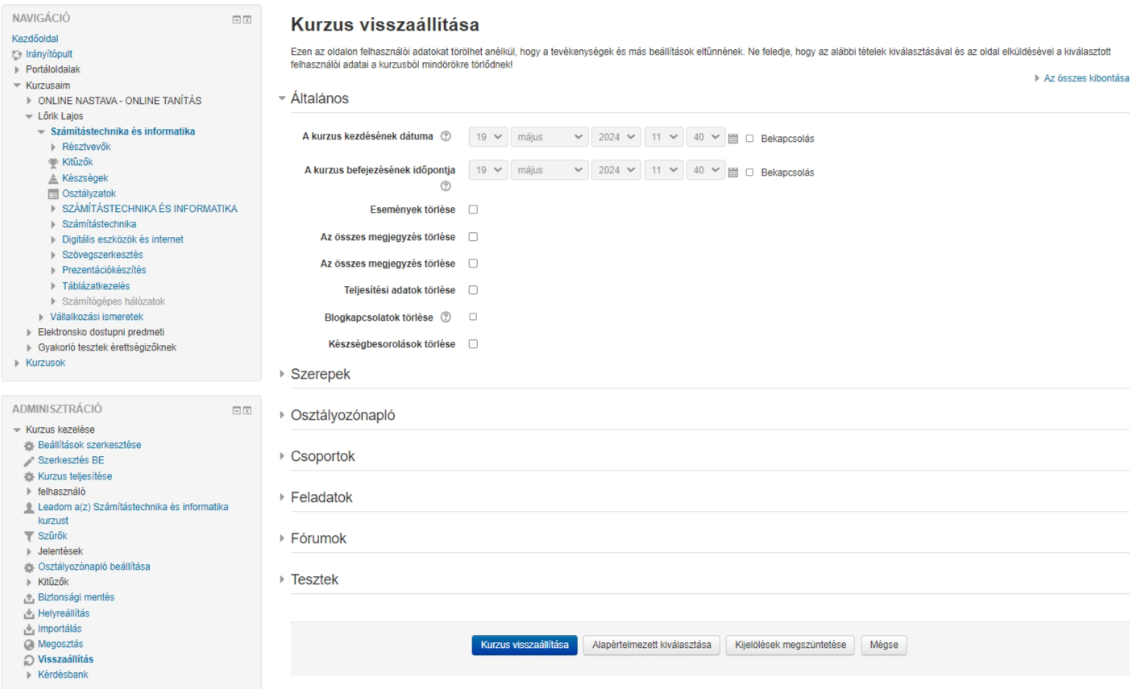Open Szövegszerkesztés in the navigation tree
The height and width of the screenshot is (689, 1133).
click(x=102, y=255)
